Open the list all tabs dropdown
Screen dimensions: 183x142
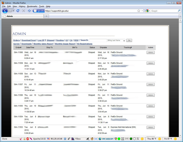coord(180,16)
